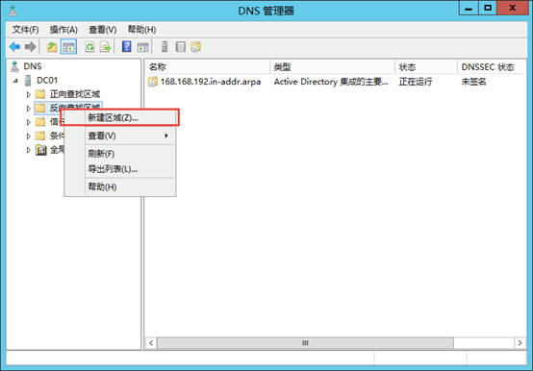Click the DNS root network icon in tree
This screenshot has width=533, height=371.
tap(14, 66)
